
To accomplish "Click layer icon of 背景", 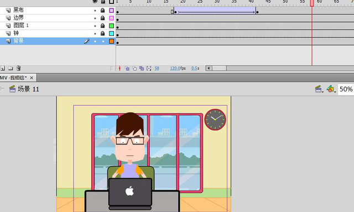I will pyautogui.click(x=8, y=41).
